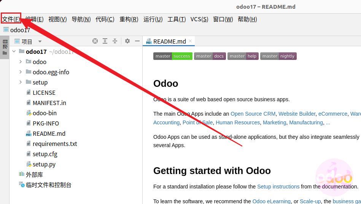Click the master help badge
This screenshot has width=361, height=204.
click(243, 56)
